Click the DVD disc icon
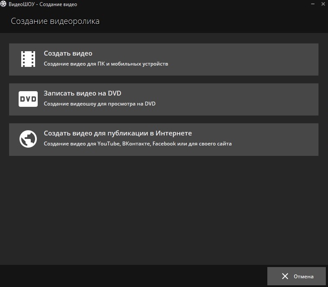The image size is (328, 287). pyautogui.click(x=28, y=99)
